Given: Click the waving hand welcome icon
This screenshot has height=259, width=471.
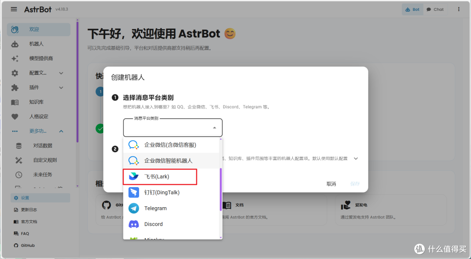Looking at the screenshot, I should [x=15, y=29].
